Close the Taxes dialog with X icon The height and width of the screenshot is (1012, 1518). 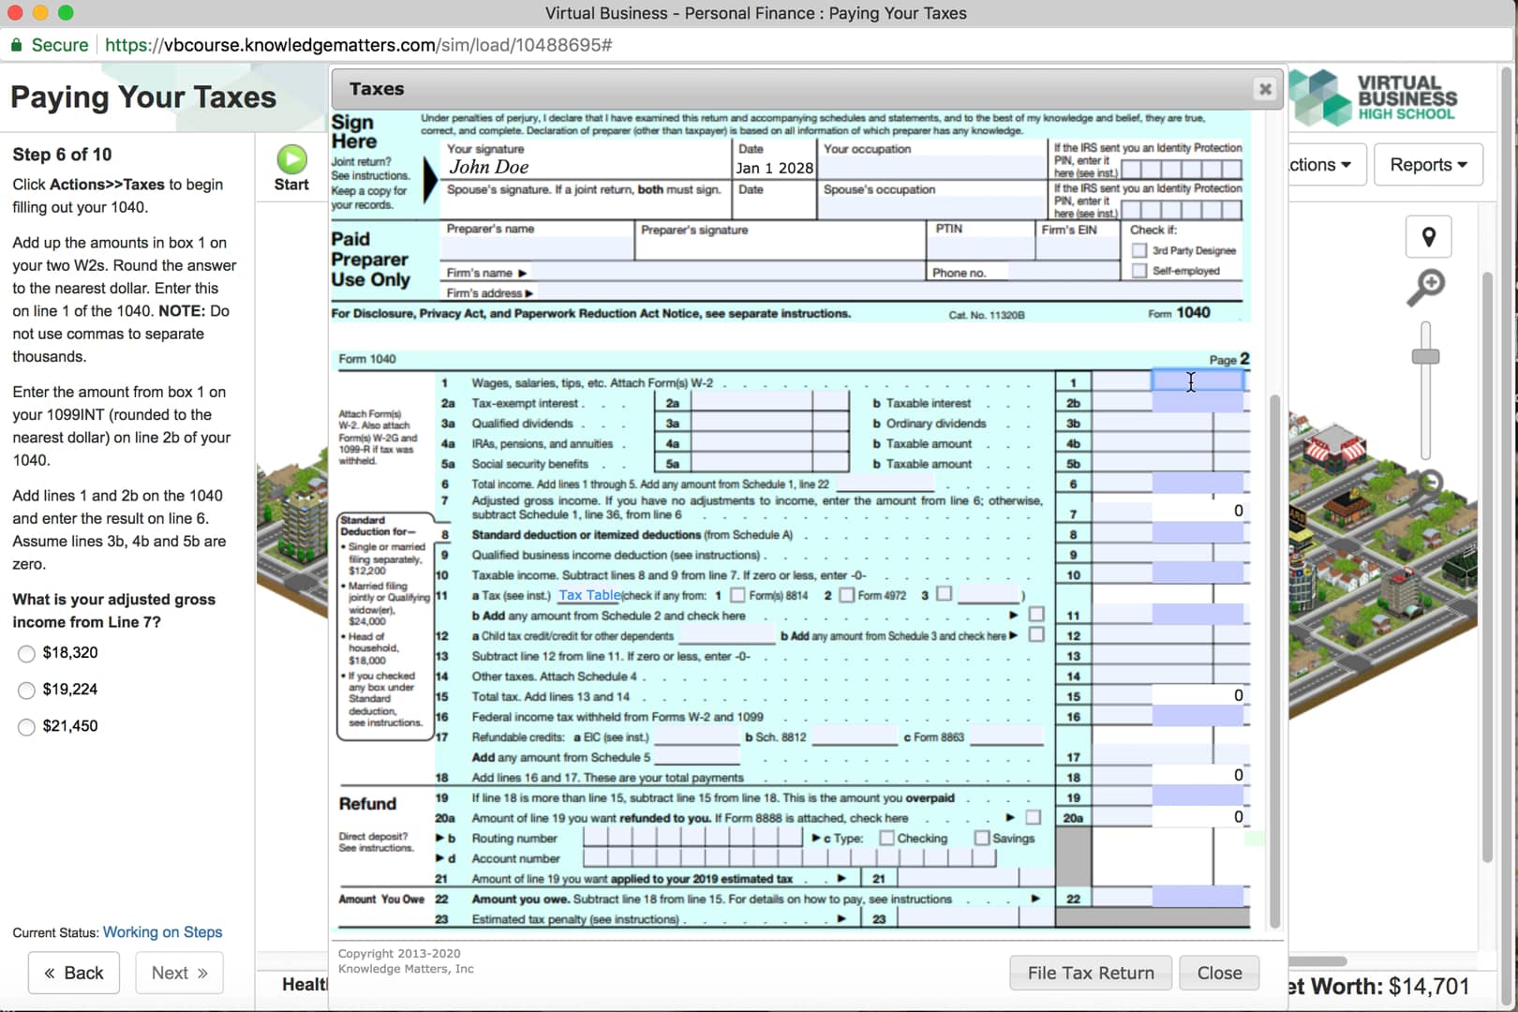point(1265,89)
